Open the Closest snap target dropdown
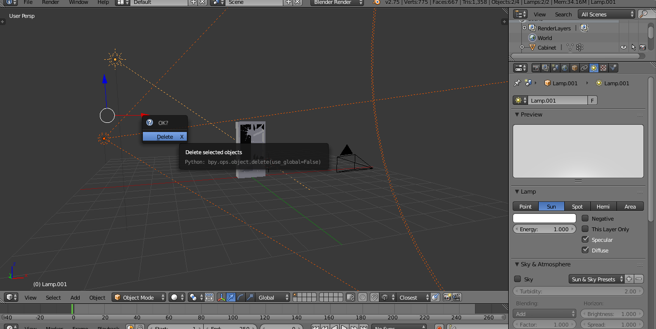656x329 pixels. click(413, 297)
